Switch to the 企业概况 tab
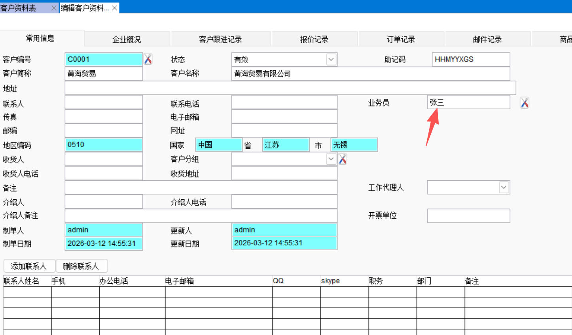This screenshot has height=335, width=572. point(127,39)
